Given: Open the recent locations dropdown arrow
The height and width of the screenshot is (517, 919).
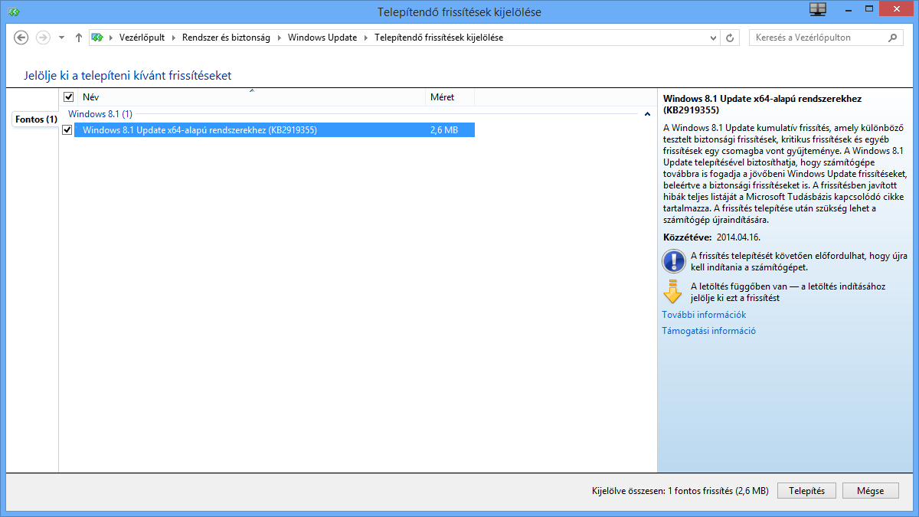Looking at the screenshot, I should click(61, 38).
